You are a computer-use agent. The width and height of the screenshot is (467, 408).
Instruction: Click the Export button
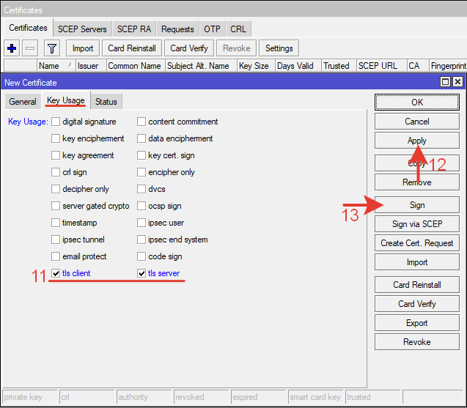click(416, 323)
